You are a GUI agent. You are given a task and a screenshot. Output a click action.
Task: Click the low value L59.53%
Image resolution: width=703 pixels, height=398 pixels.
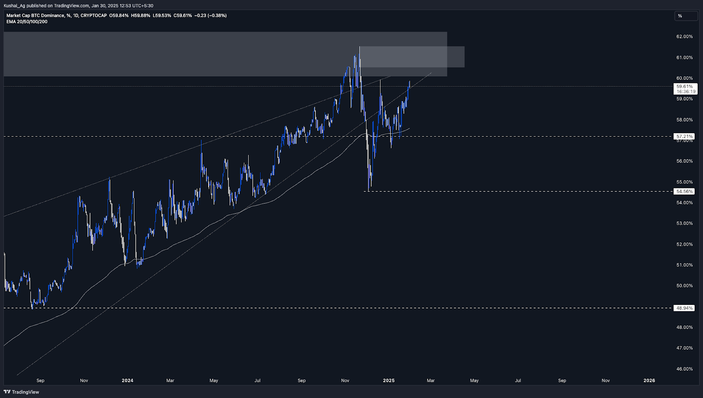point(162,15)
